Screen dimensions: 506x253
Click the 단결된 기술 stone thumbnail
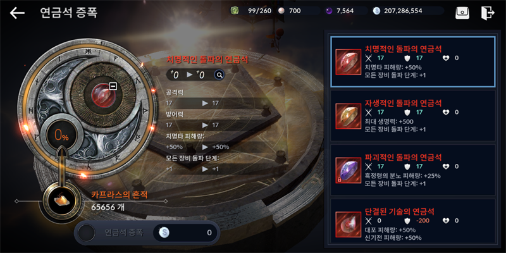349,225
